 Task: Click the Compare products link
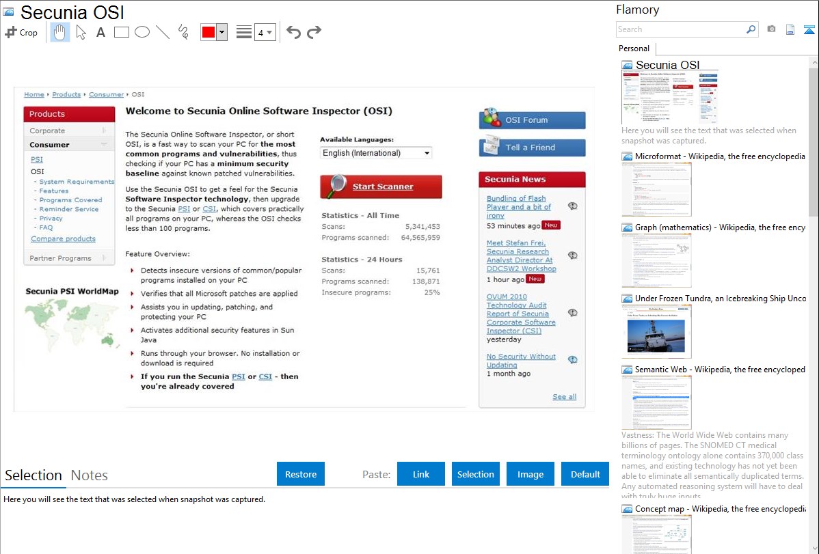click(63, 238)
